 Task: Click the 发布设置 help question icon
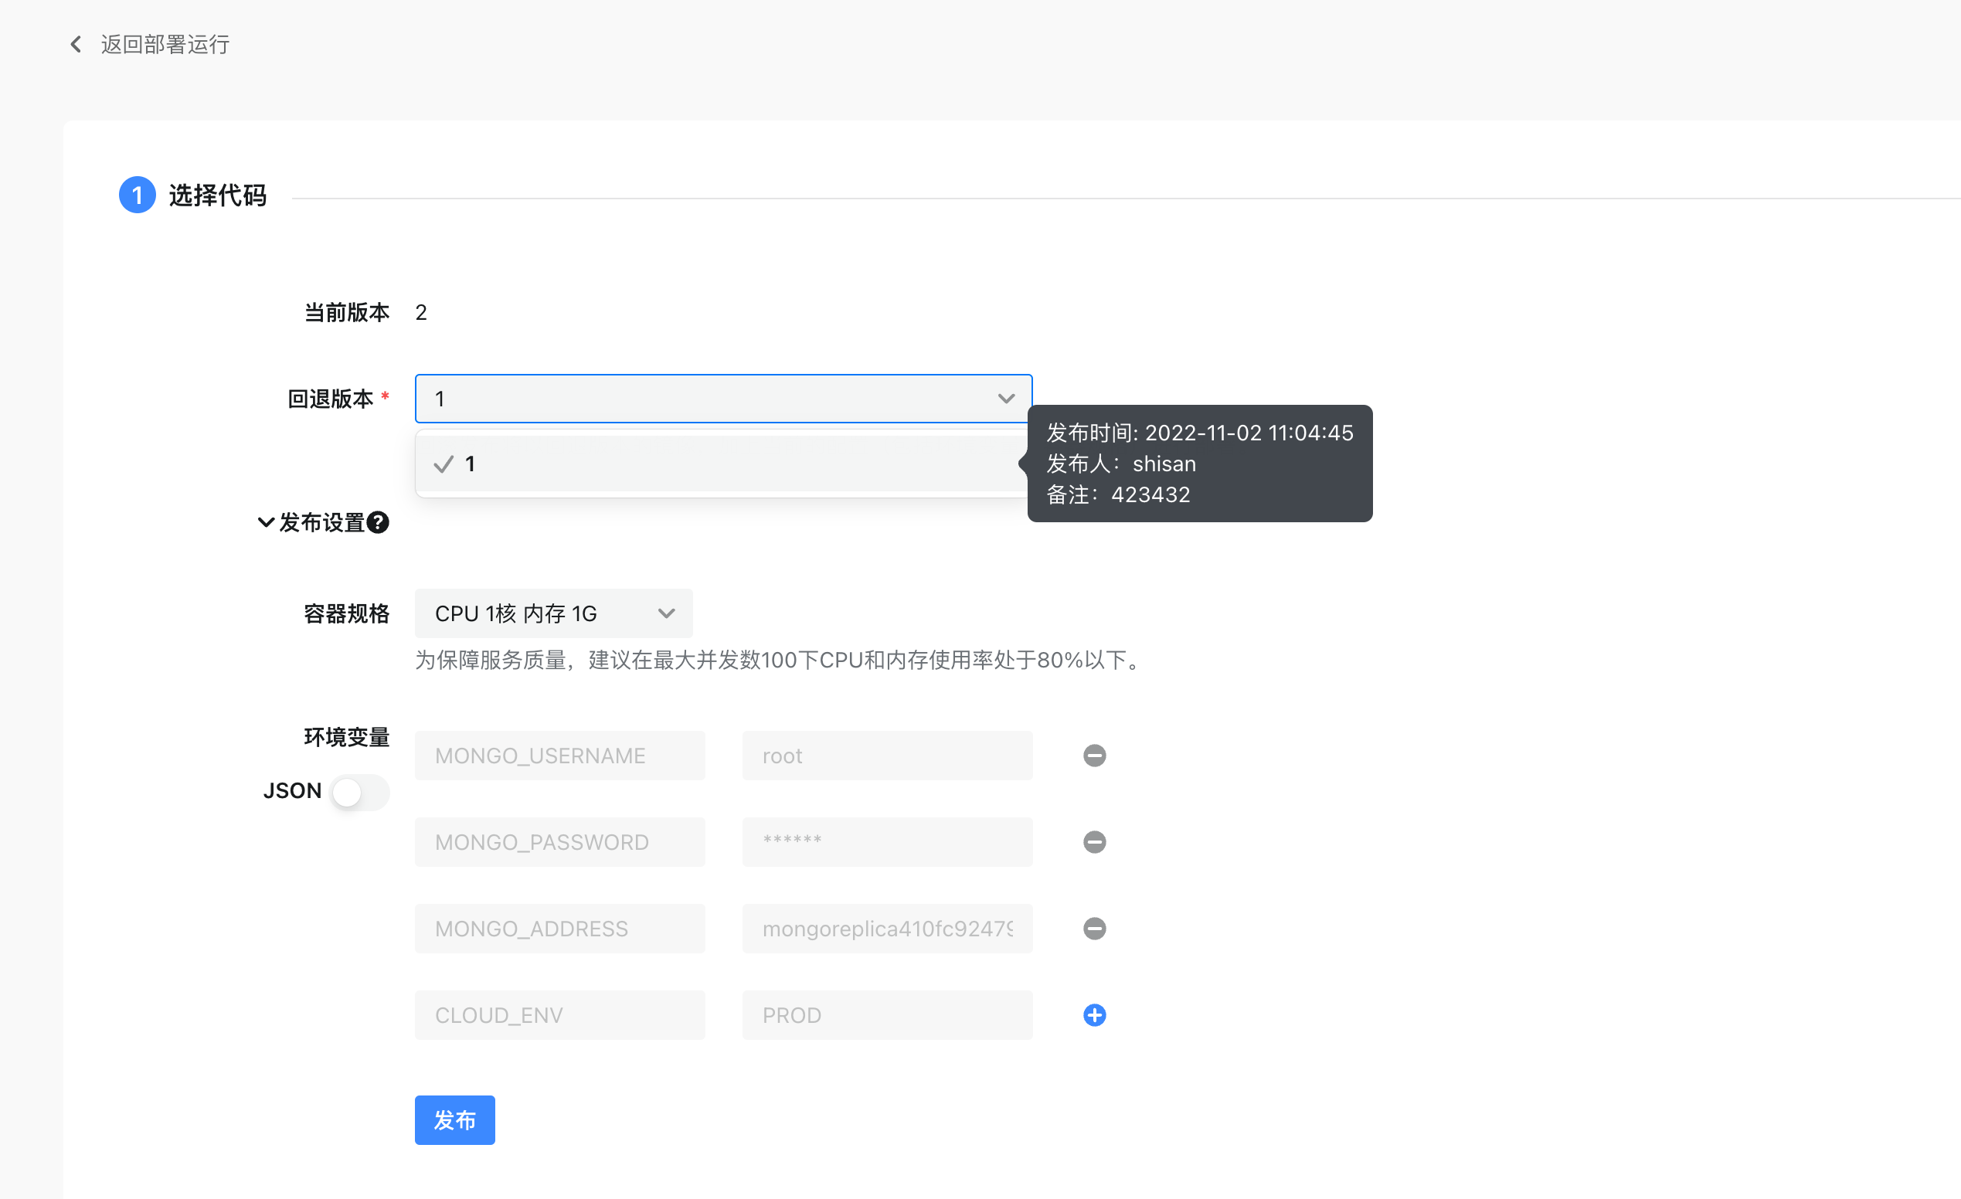[378, 523]
